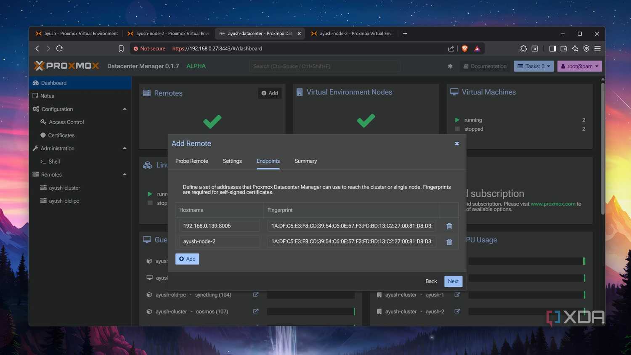631x355 pixels.
Task: Click the Not secure warning indicator
Action: [149, 49]
